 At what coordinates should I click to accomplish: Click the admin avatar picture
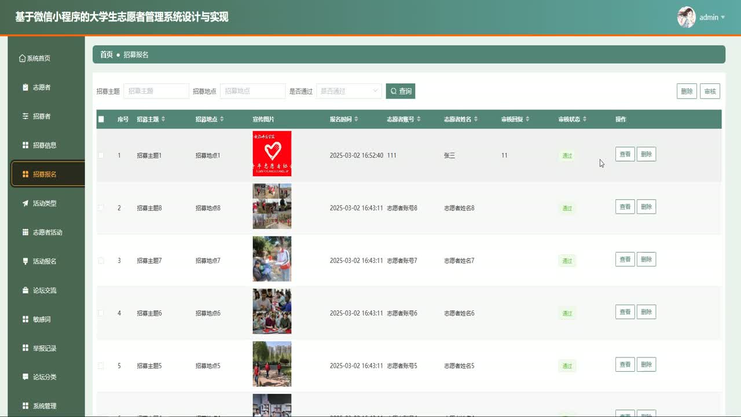tap(687, 17)
